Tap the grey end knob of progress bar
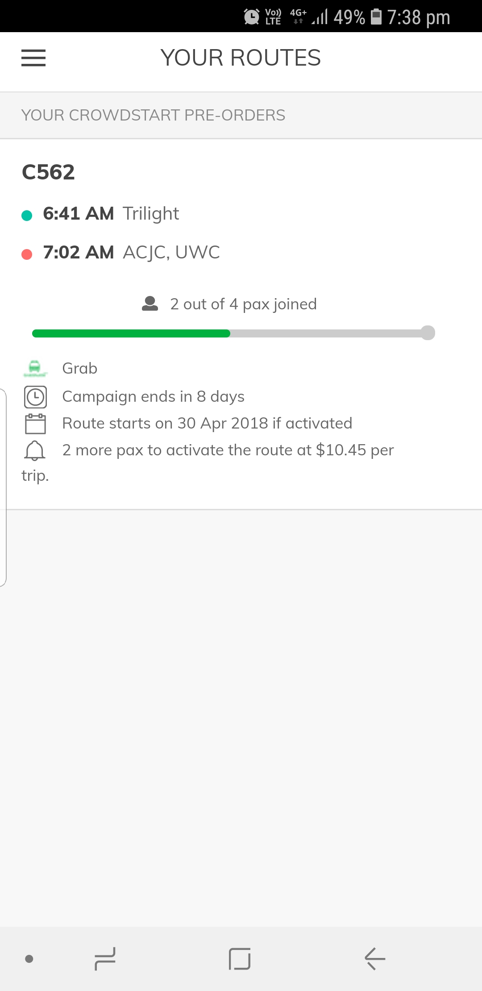This screenshot has width=482, height=991. click(x=428, y=333)
